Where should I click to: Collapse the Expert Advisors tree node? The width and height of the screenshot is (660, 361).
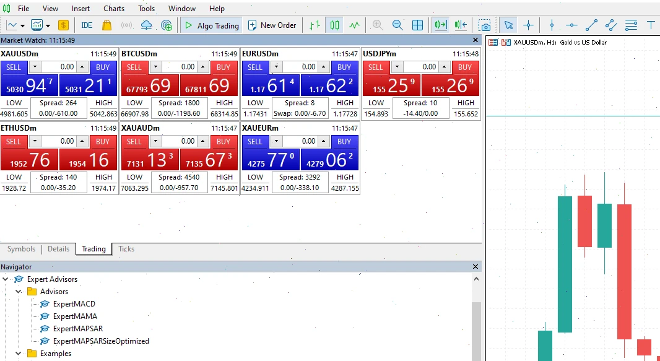[6, 279]
